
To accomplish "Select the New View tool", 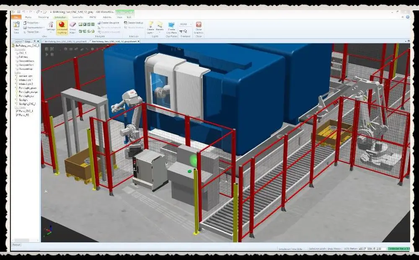I will point(16,28).
